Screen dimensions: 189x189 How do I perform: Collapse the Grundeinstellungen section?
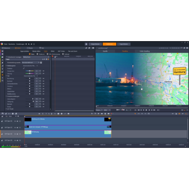[6, 96]
